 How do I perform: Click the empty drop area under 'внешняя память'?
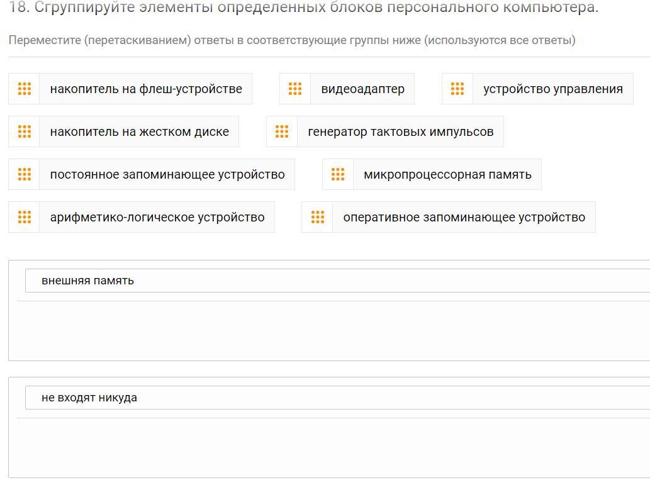pyautogui.click(x=327, y=330)
